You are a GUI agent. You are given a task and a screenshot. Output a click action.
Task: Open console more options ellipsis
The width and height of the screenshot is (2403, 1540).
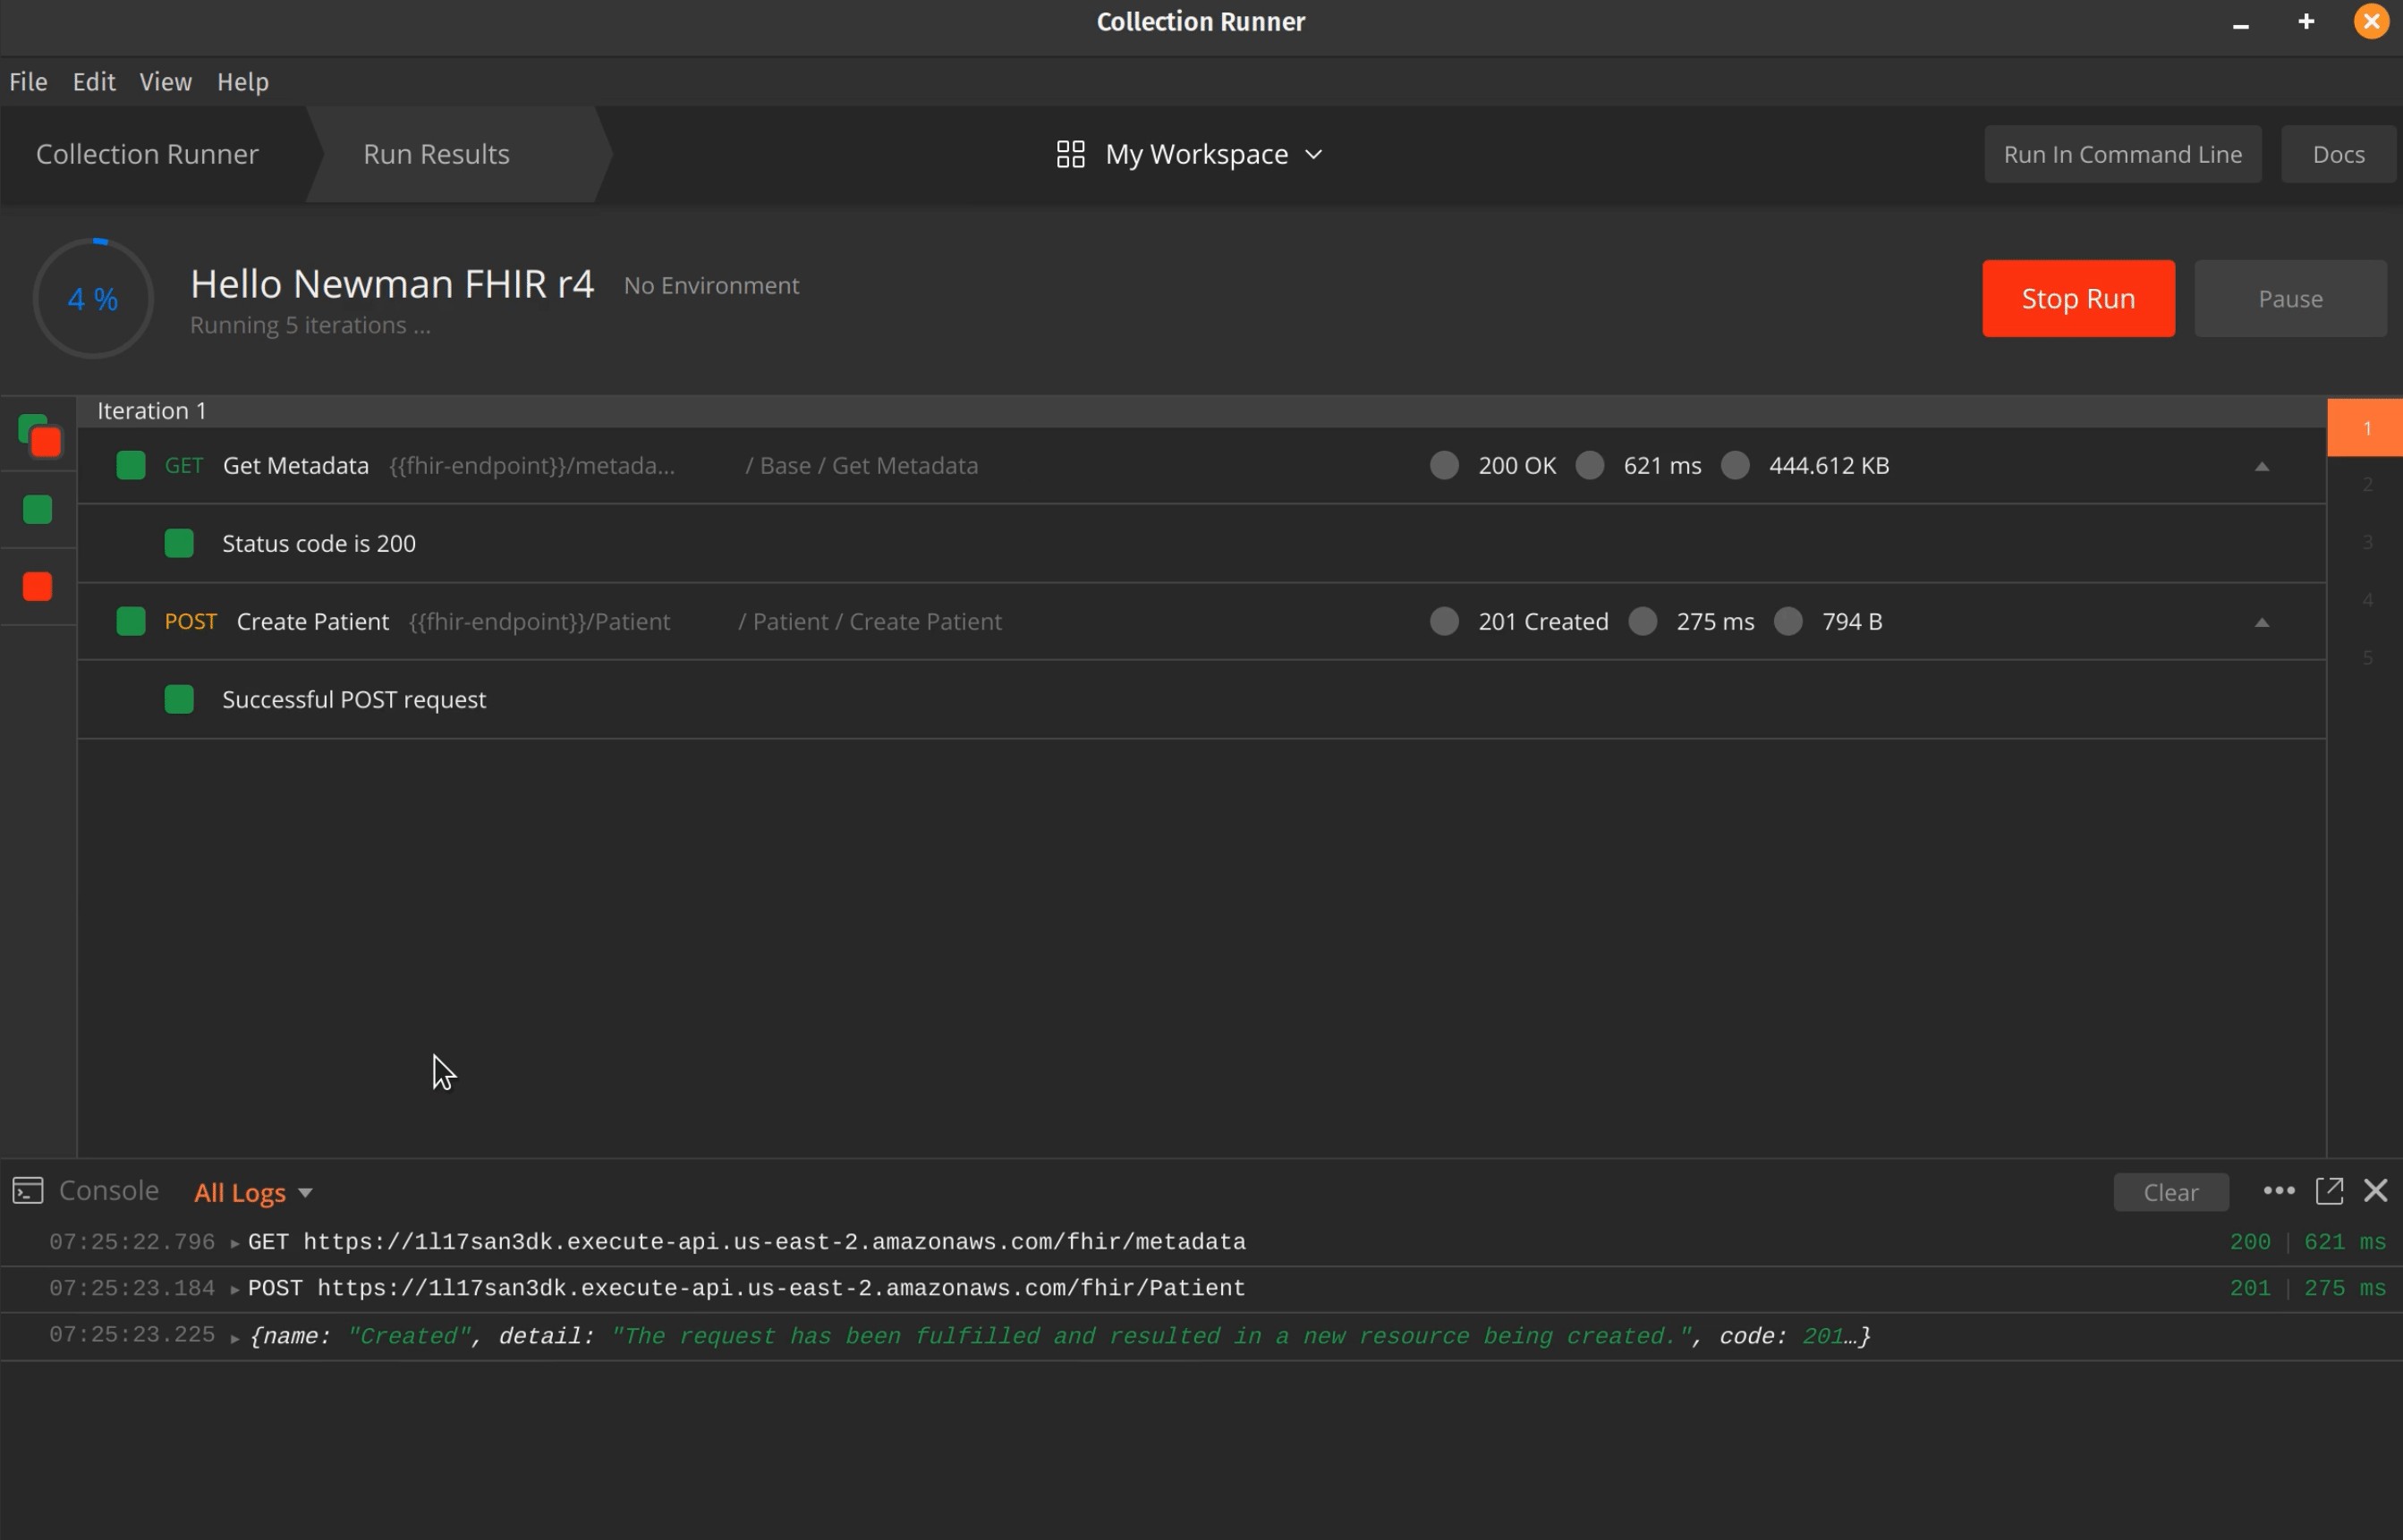click(x=2278, y=1190)
